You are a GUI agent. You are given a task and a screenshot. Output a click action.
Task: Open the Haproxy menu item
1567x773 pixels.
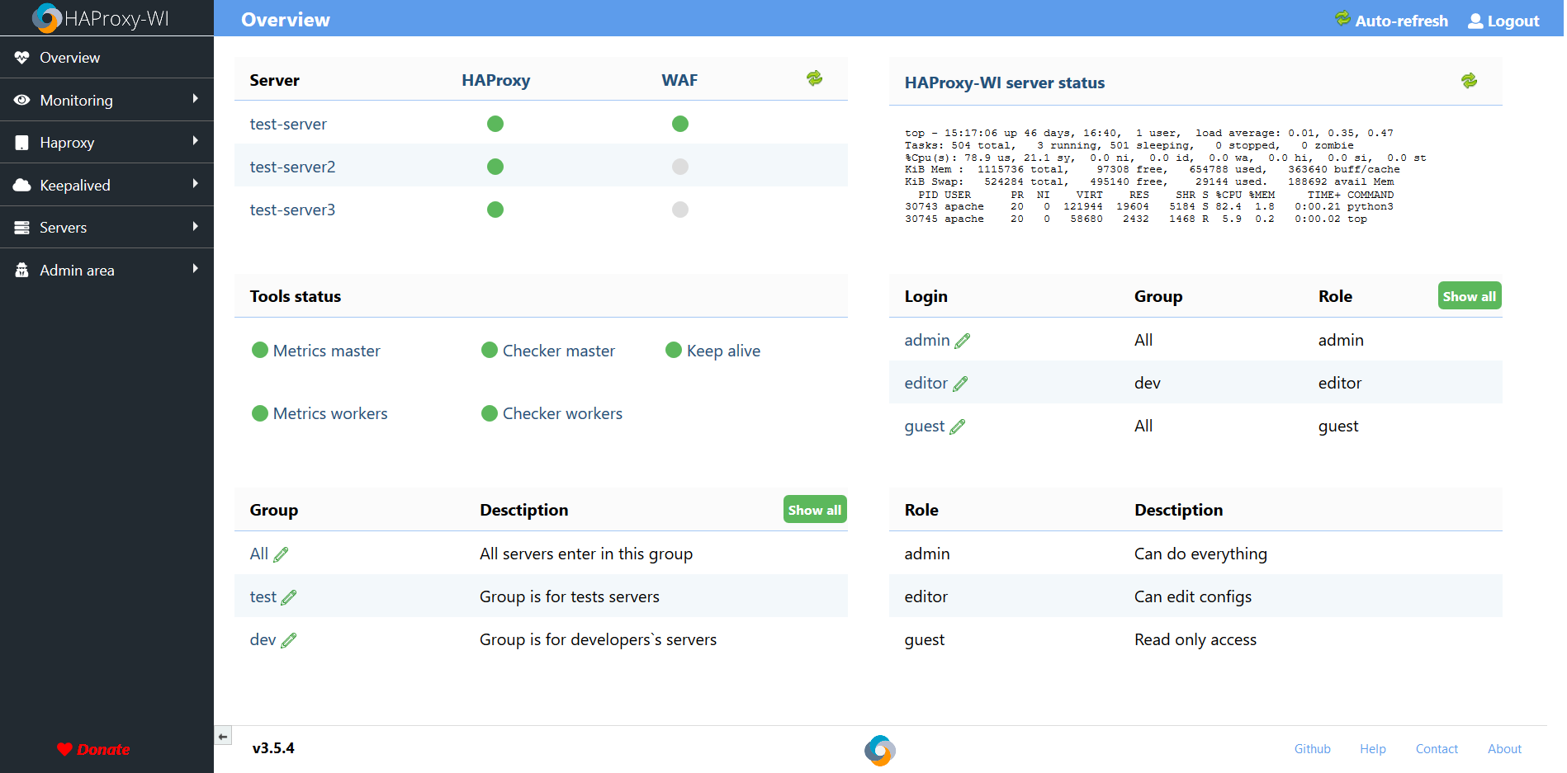pos(107,143)
